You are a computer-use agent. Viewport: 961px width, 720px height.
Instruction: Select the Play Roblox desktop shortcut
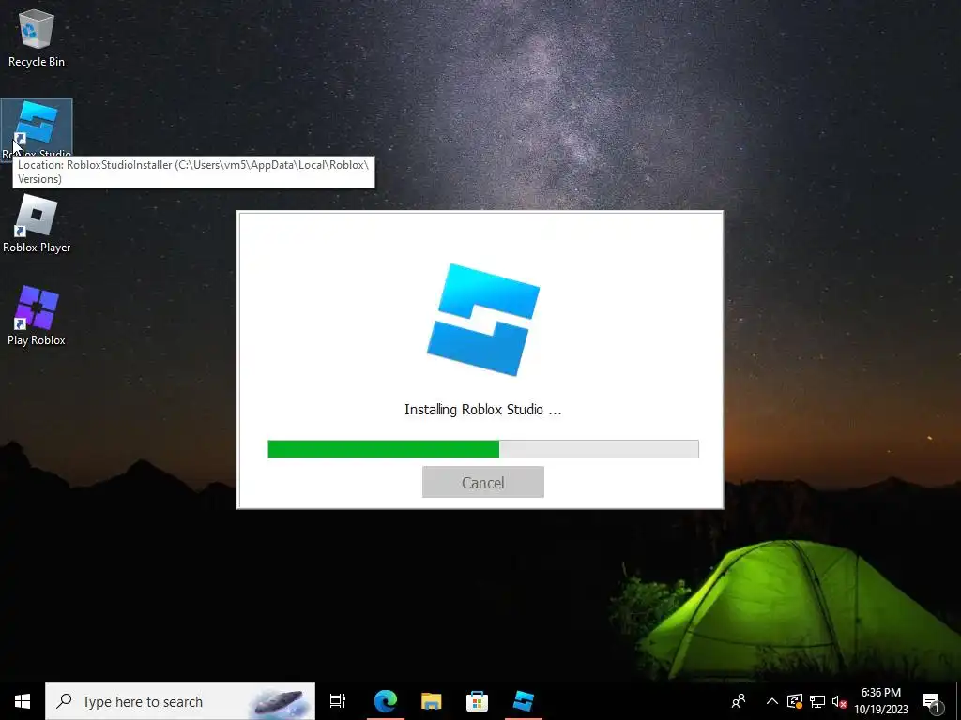pyautogui.click(x=37, y=316)
